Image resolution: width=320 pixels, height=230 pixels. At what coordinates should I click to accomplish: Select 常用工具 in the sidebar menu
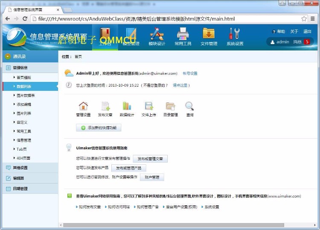(24, 131)
